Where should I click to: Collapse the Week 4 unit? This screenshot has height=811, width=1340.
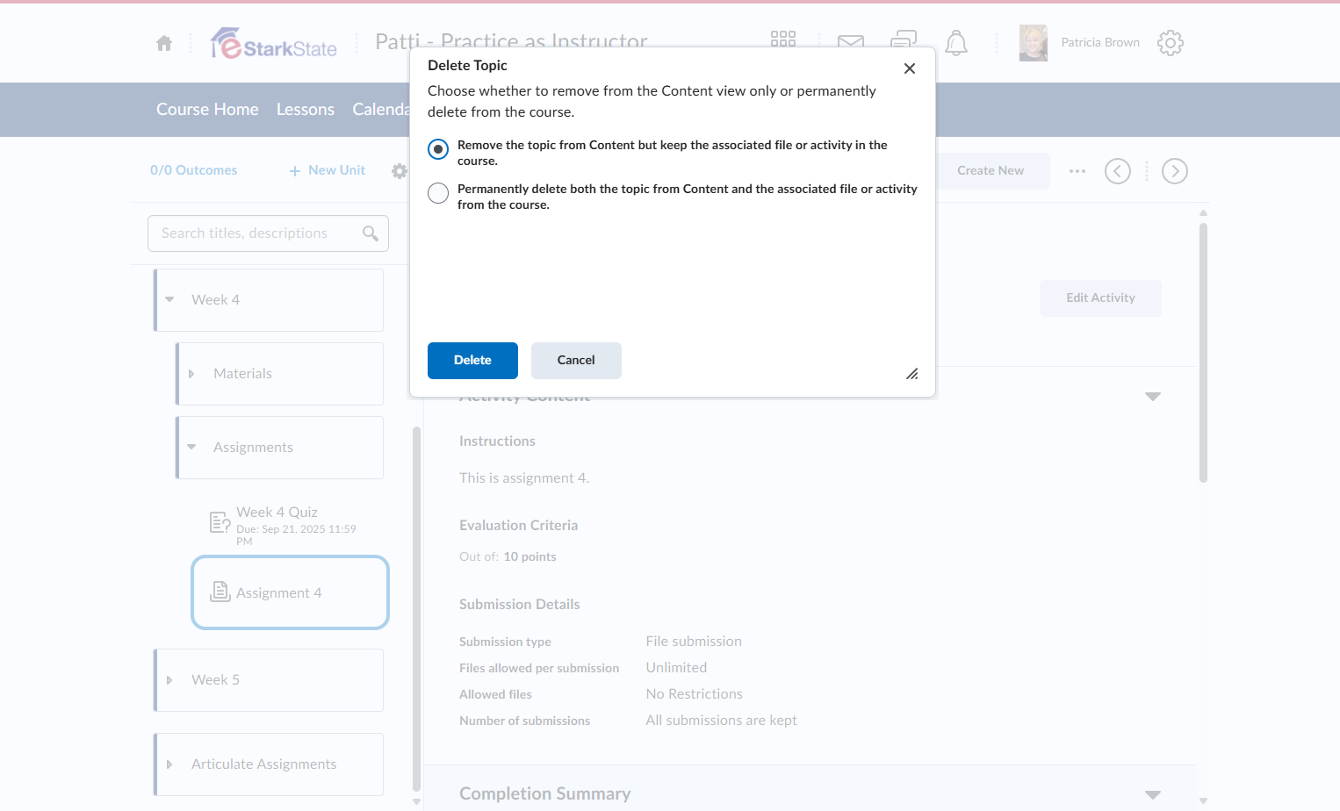169,300
